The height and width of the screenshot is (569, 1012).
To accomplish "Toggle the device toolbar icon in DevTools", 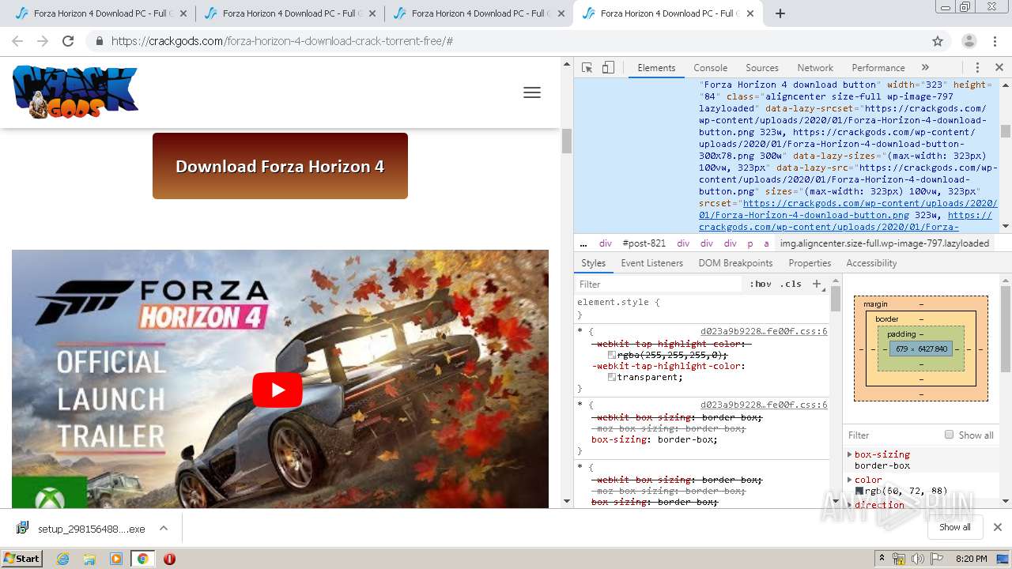I will (608, 68).
